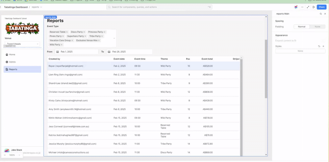The width and height of the screenshot is (329, 162).
Task: Click the Disco Party theme cell
Action: pyautogui.click(x=166, y=152)
